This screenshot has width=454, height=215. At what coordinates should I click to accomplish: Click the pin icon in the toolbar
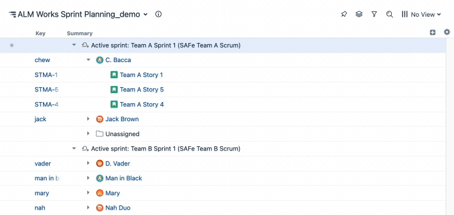tap(344, 14)
